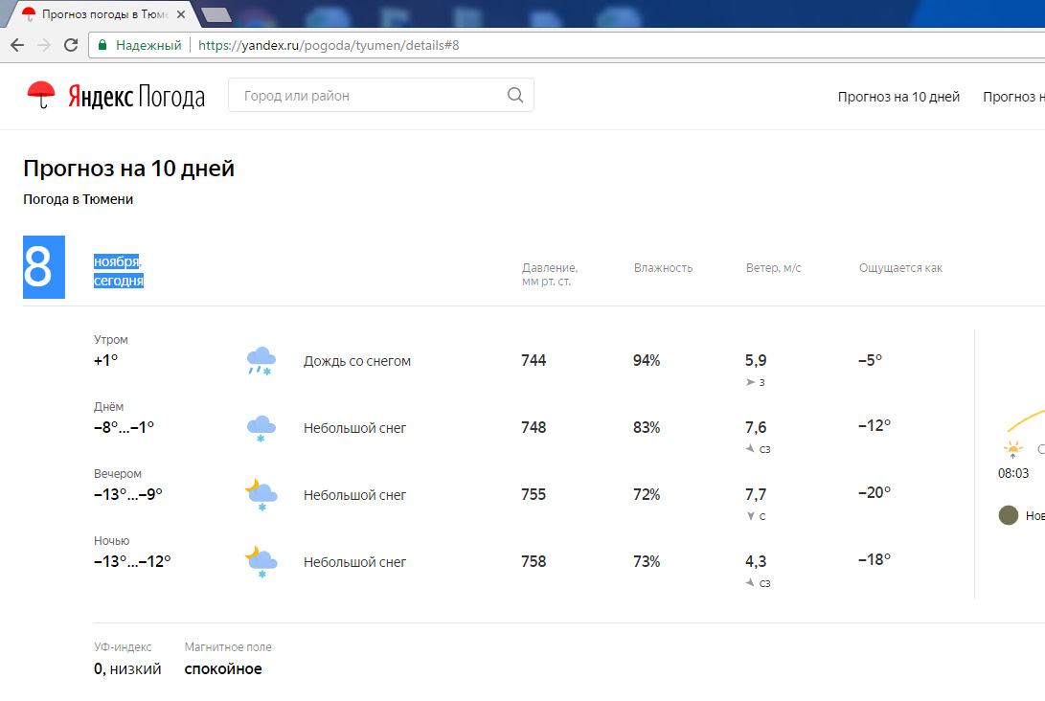Select the Прогноз погоды в Тюмени tab
The width and height of the screenshot is (1045, 701).
click(105, 14)
